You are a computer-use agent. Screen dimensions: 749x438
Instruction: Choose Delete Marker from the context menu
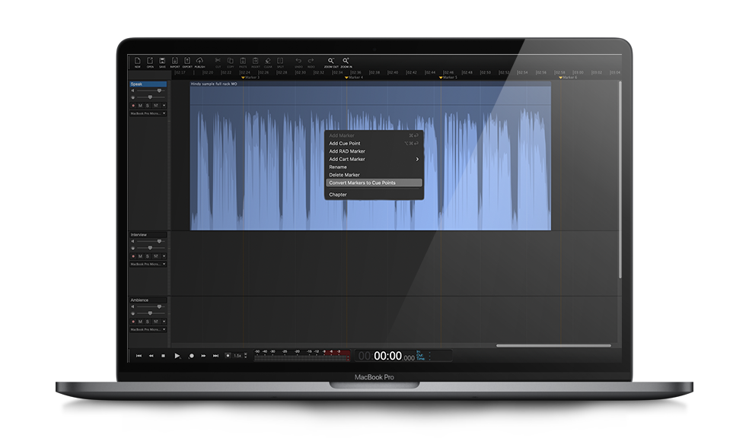[x=344, y=175]
